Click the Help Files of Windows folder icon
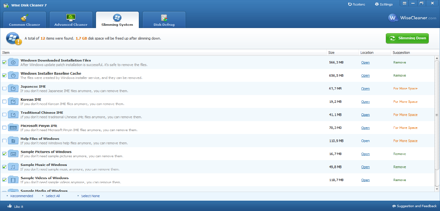 [x=13, y=141]
